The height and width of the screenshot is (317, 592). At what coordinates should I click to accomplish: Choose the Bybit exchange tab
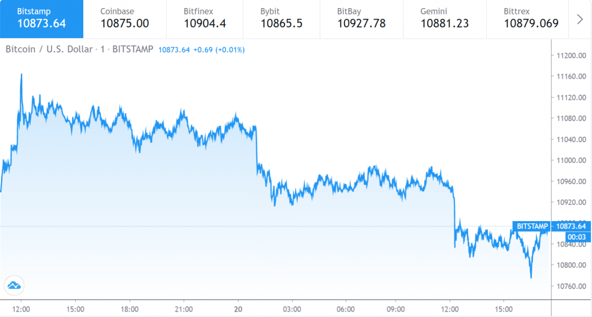(282, 18)
